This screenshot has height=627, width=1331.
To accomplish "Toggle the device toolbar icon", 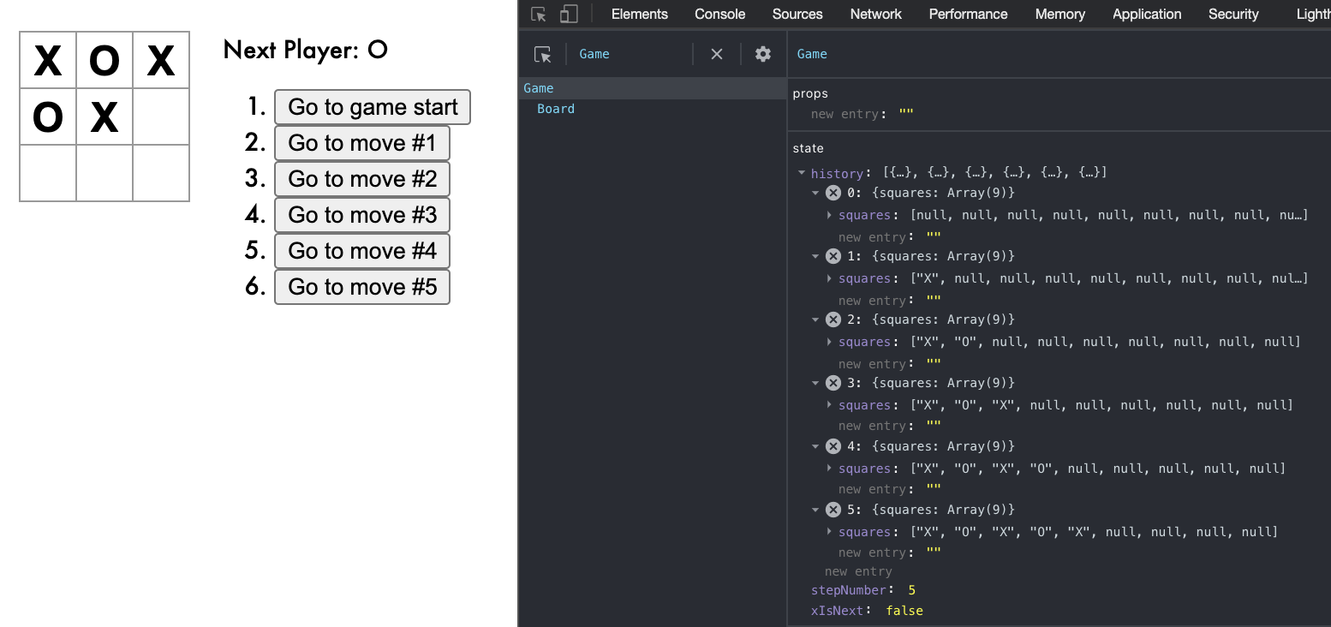I will [x=569, y=15].
